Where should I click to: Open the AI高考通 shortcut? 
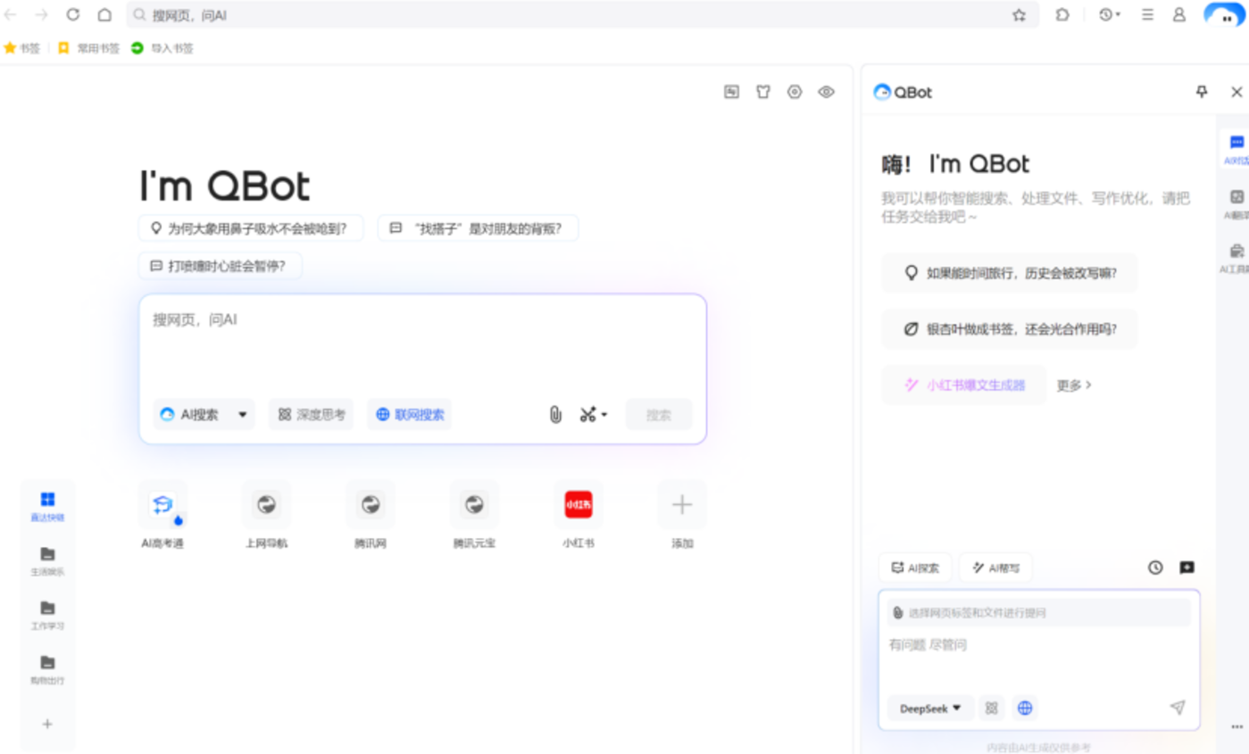[x=162, y=516]
